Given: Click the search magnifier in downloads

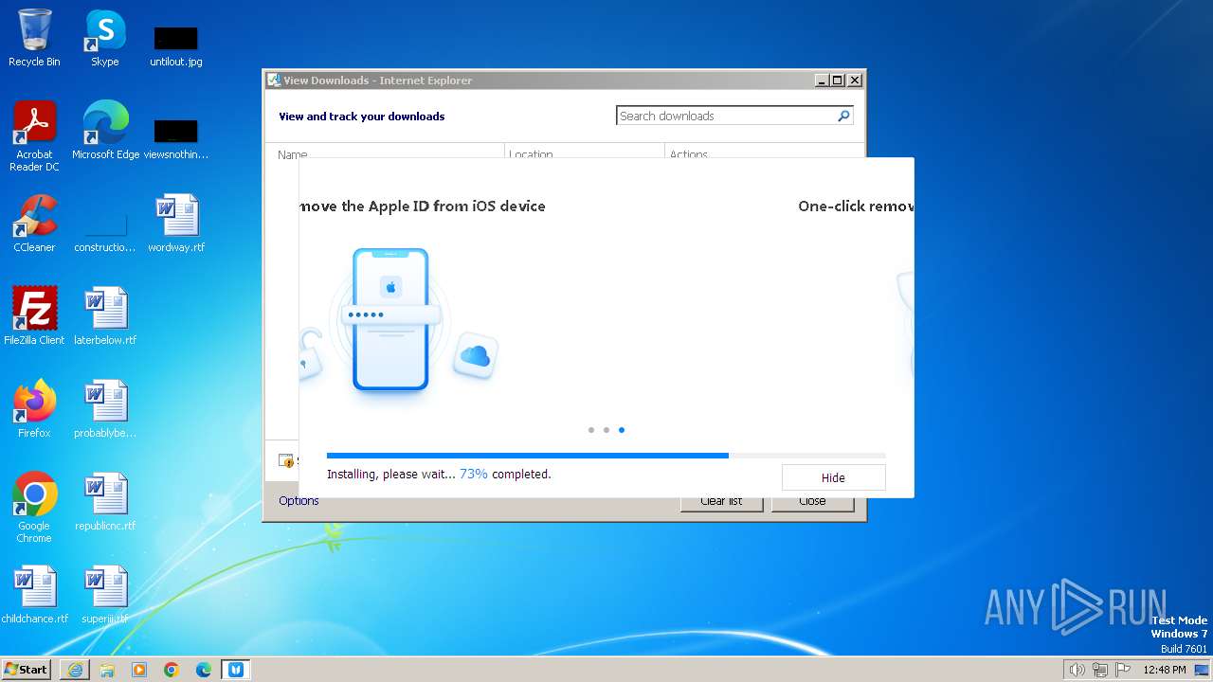Looking at the screenshot, I should (843, 116).
